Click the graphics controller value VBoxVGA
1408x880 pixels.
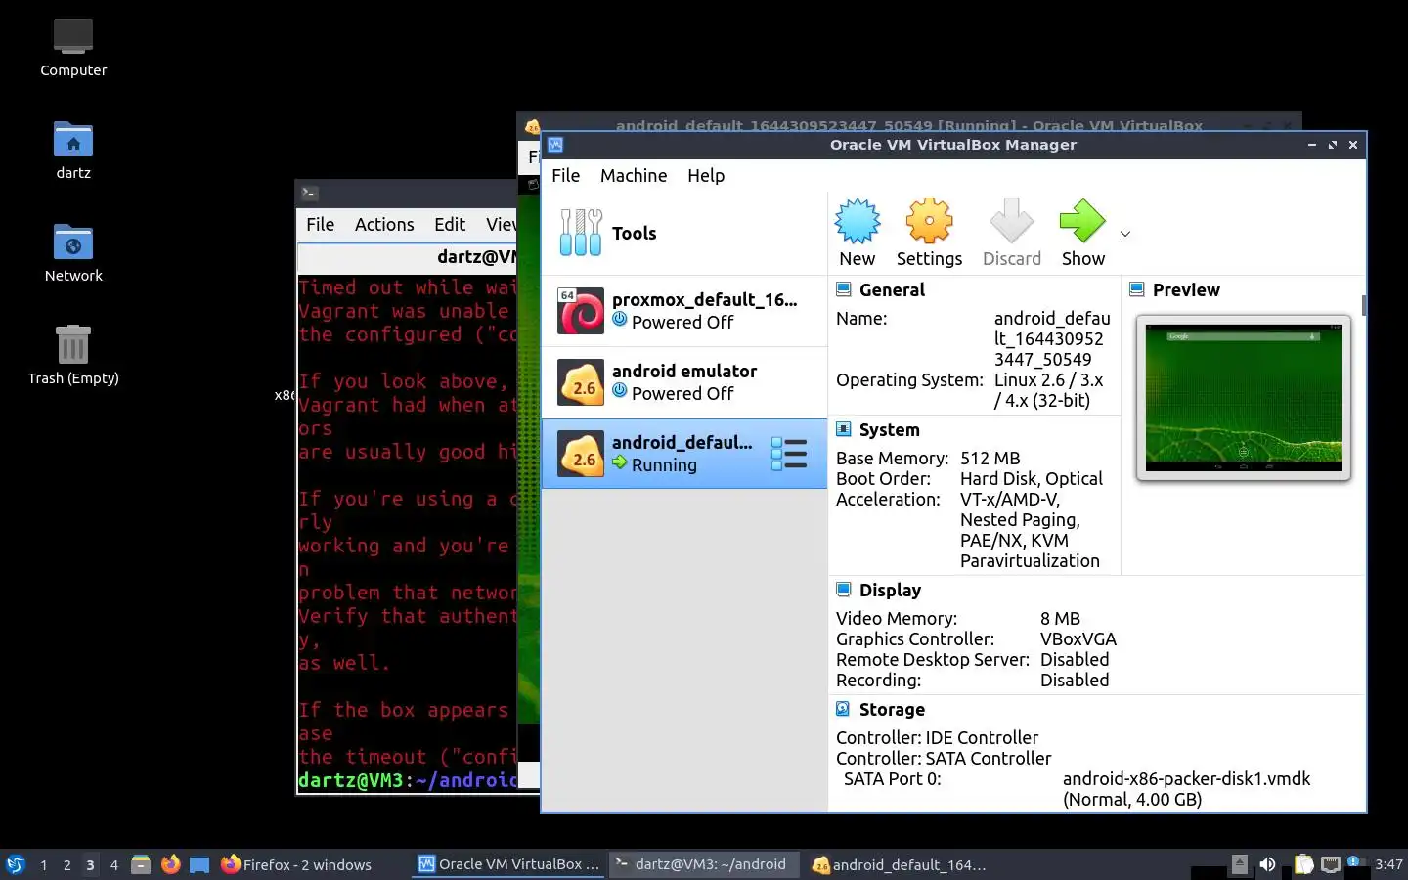1078,639
